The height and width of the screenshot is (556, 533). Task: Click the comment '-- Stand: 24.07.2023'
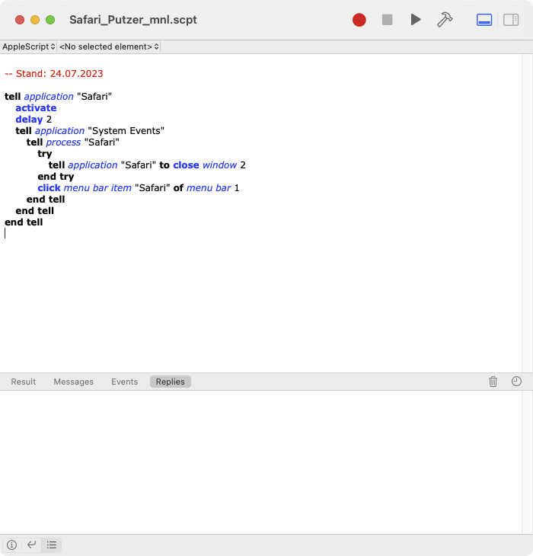point(54,73)
